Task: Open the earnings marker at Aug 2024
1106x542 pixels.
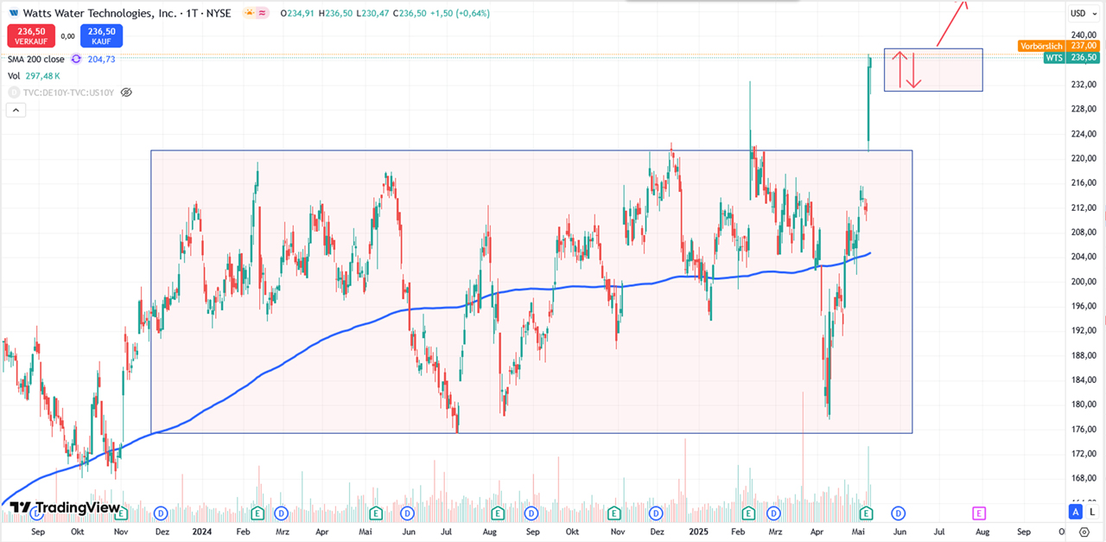Action: [496, 513]
